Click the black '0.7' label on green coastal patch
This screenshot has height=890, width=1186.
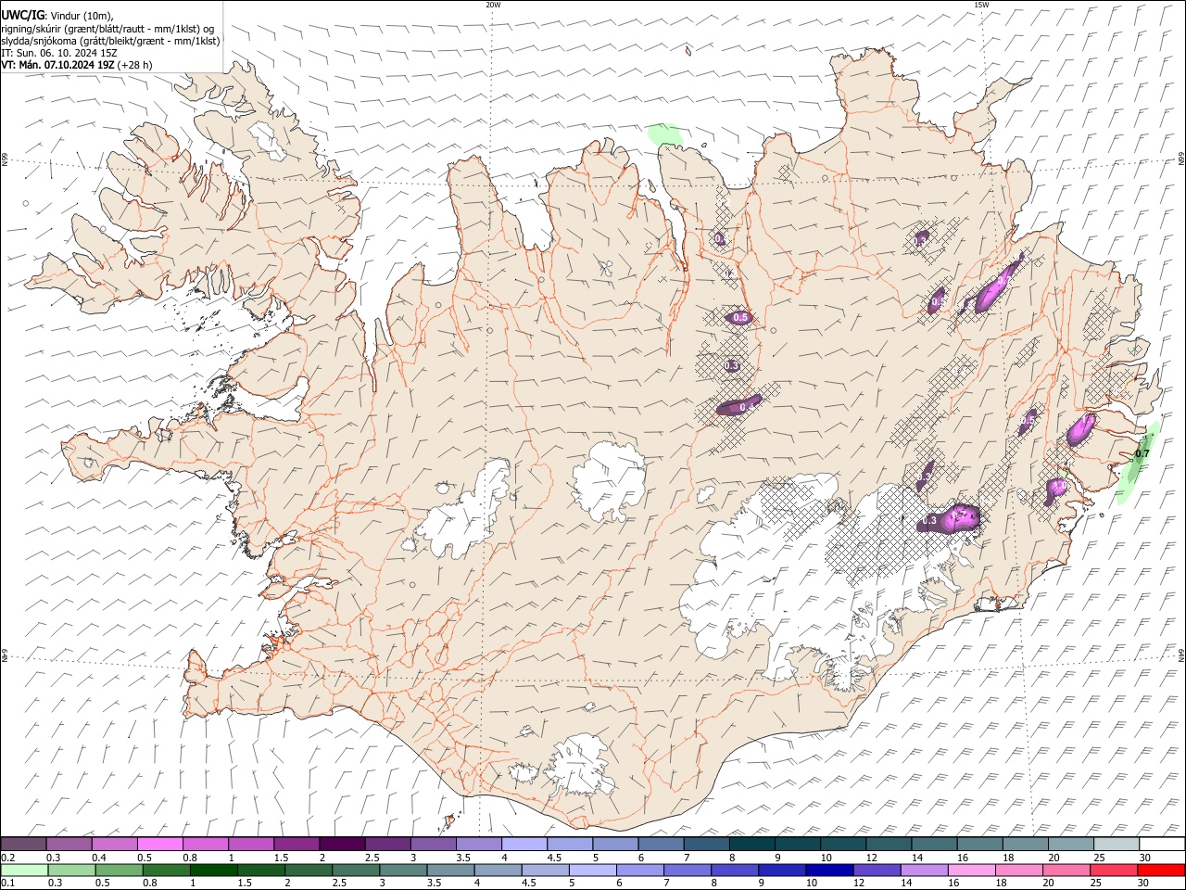[x=1142, y=453]
